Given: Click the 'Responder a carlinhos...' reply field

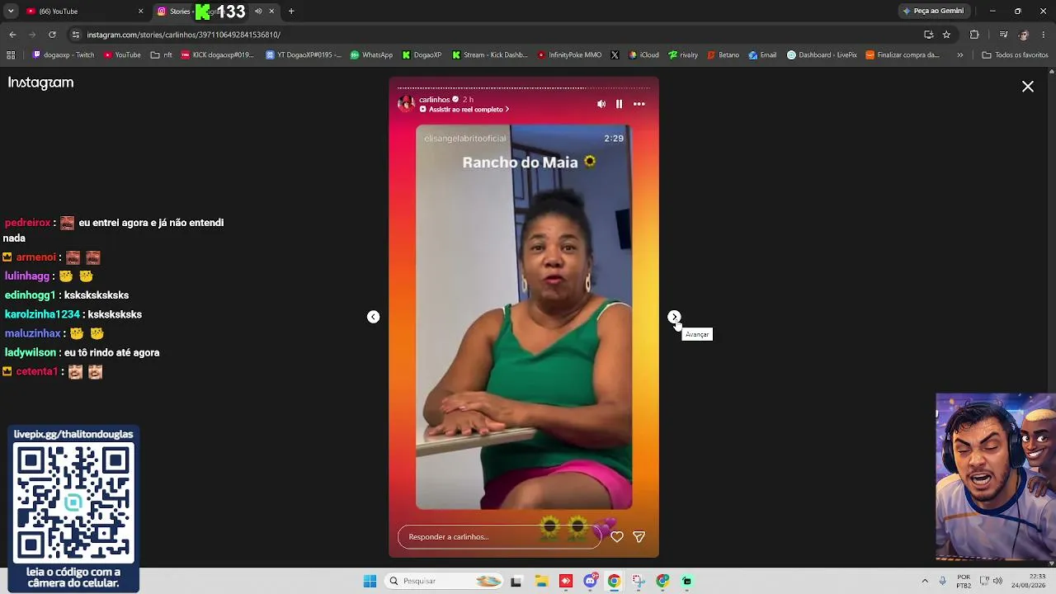Looking at the screenshot, I should click(x=500, y=536).
